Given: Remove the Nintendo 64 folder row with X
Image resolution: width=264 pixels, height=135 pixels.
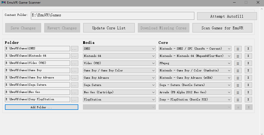Looking at the screenshot, I should [x=248, y=56].
